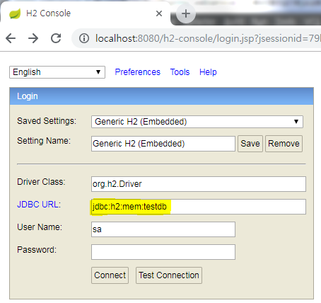Open the English language dropdown
The width and height of the screenshot is (321, 303).
57,72
